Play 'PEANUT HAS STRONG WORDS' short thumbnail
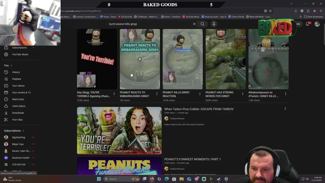 point(226,59)
